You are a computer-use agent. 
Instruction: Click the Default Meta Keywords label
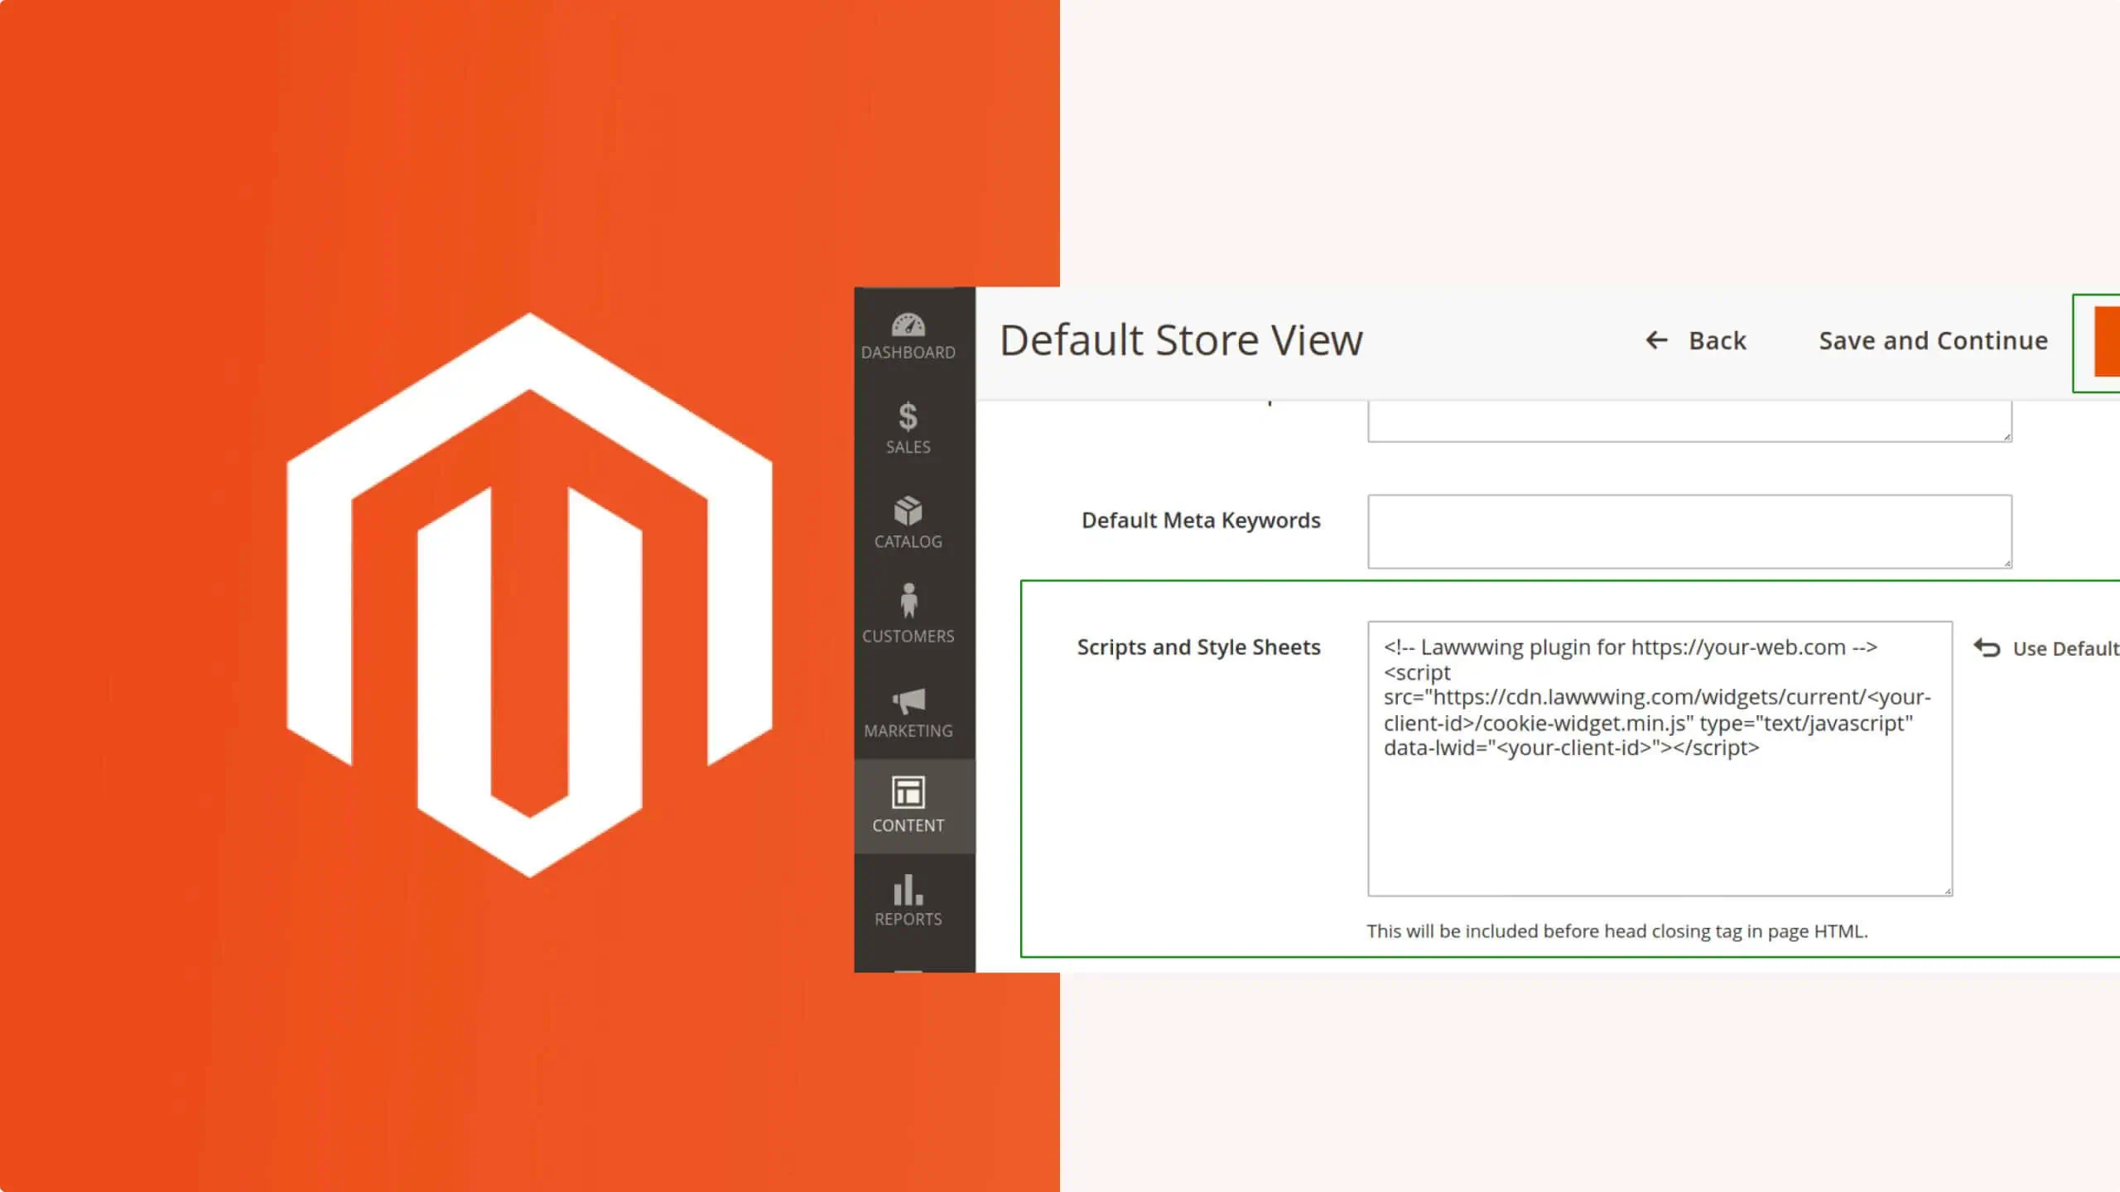click(x=1201, y=521)
